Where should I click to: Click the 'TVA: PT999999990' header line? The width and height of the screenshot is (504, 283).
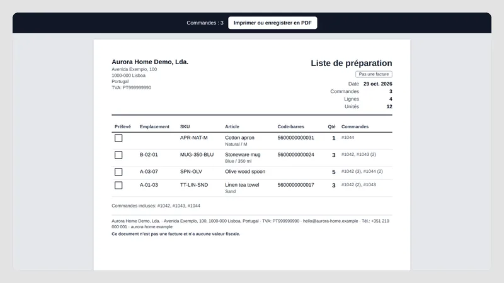[131, 87]
